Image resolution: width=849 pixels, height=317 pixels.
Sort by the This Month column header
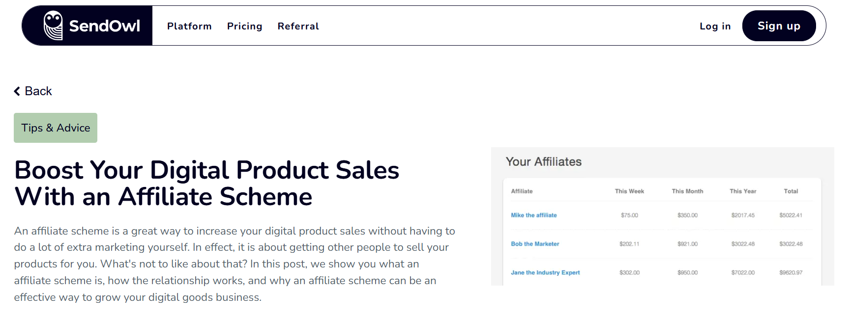point(687,191)
